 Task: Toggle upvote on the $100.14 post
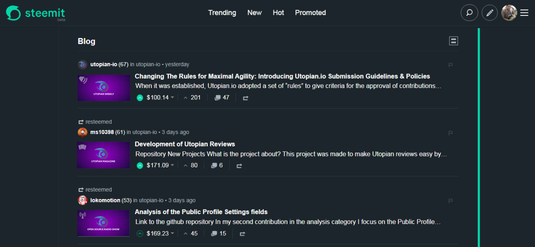140,98
